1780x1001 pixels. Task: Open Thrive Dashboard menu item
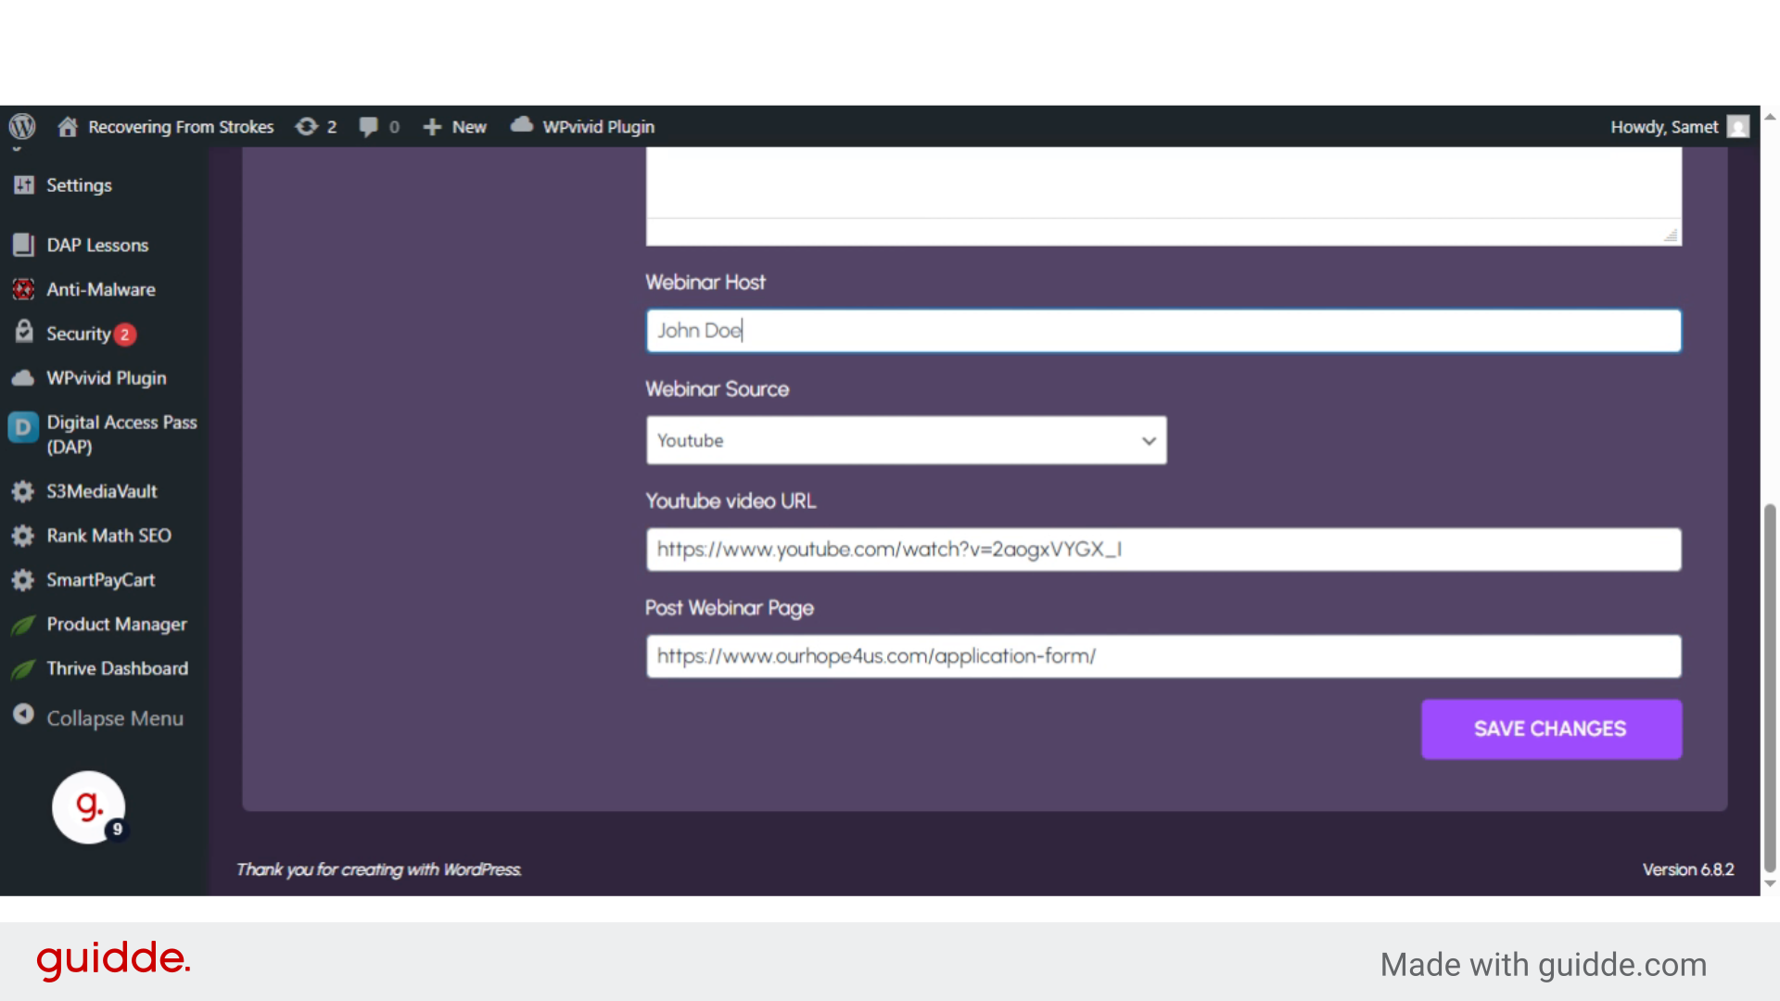point(118,669)
